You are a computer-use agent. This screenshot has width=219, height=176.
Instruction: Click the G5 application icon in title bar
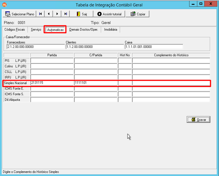4,5
